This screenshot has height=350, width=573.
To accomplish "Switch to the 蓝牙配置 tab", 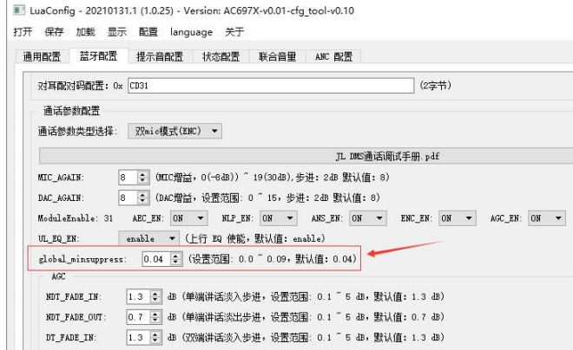I will 99,56.
